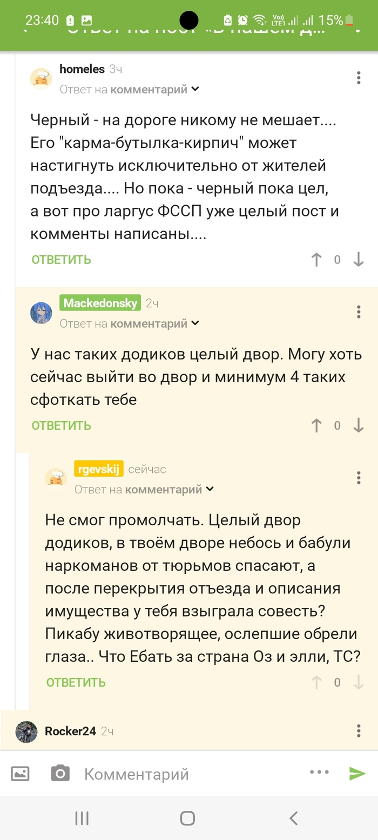Upvote rgevskij's comment with the up arrow
The height and width of the screenshot is (840, 378).
[316, 682]
